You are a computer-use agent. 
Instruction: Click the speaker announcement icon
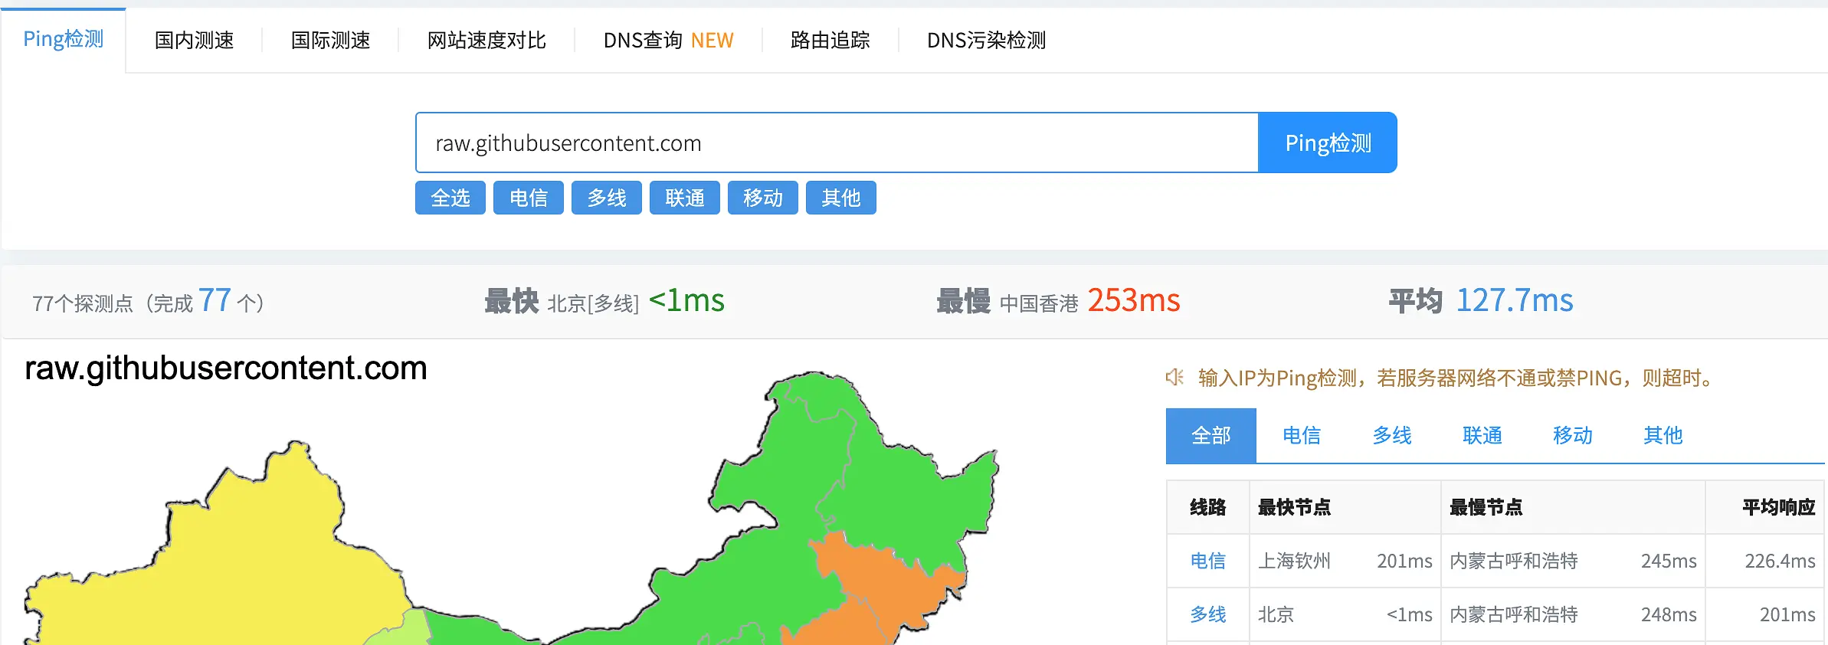click(1174, 378)
